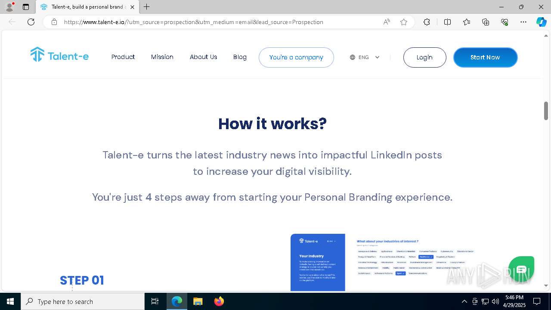Click the globe language icon

(x=353, y=57)
